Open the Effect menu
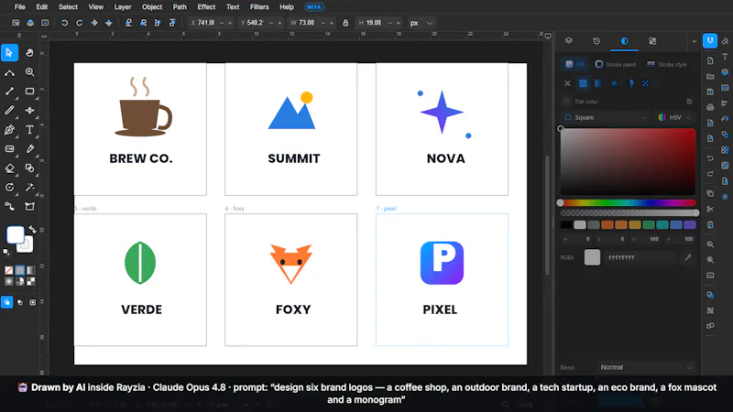This screenshot has width=733, height=412. (206, 7)
